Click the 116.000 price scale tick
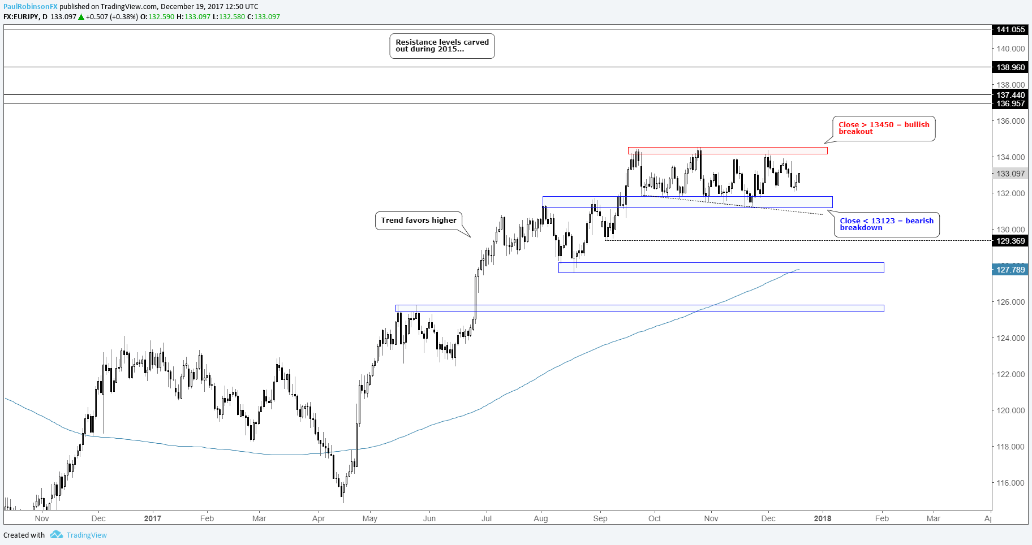This screenshot has width=1032, height=545. [x=1010, y=483]
